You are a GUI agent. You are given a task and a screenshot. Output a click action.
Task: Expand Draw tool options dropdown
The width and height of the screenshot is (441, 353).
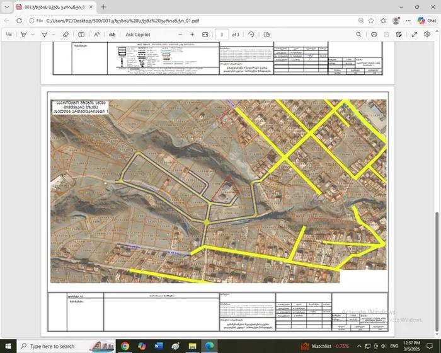coord(33,34)
